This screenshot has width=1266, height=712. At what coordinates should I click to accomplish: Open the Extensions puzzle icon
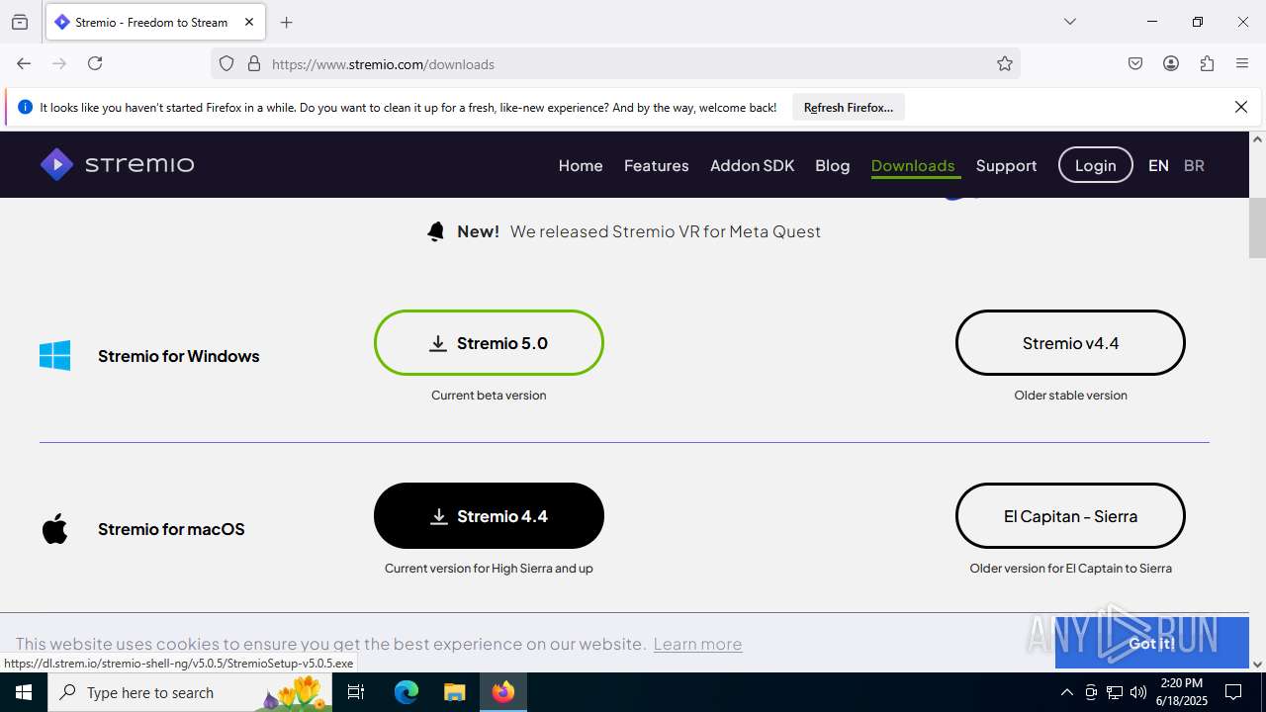[1207, 63]
